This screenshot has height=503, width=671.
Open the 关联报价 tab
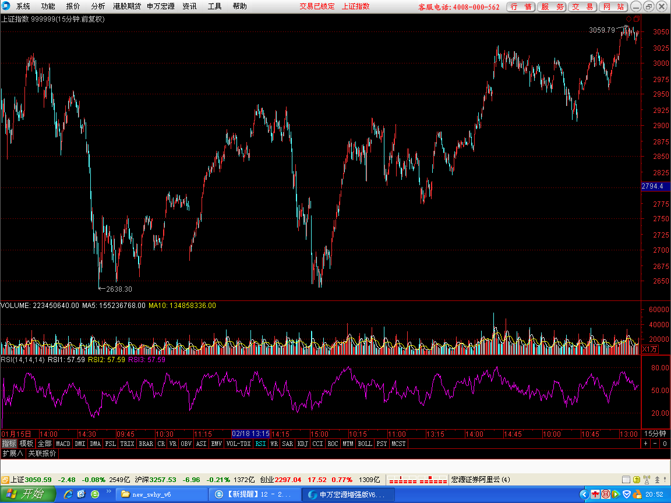(42, 453)
